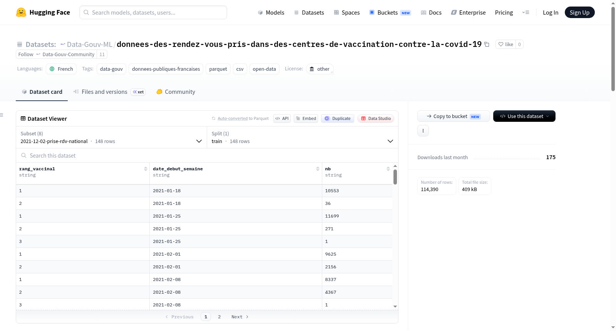Click the dataset title text

299,44
